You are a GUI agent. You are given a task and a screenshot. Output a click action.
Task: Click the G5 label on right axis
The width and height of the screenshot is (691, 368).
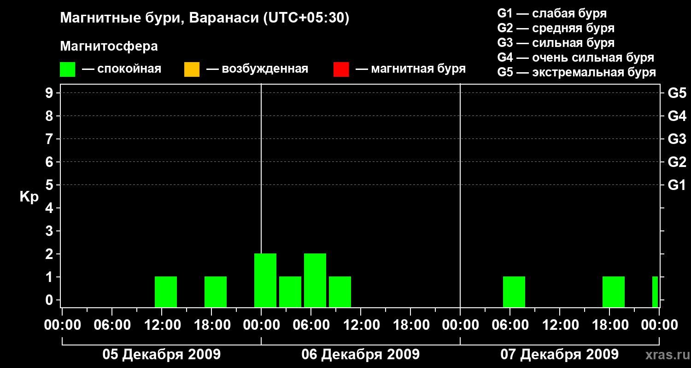677,93
